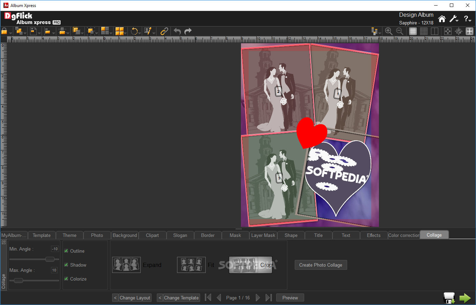Screen dimensions: 476x305
Task: Jump to the last page
Action: [269, 298]
